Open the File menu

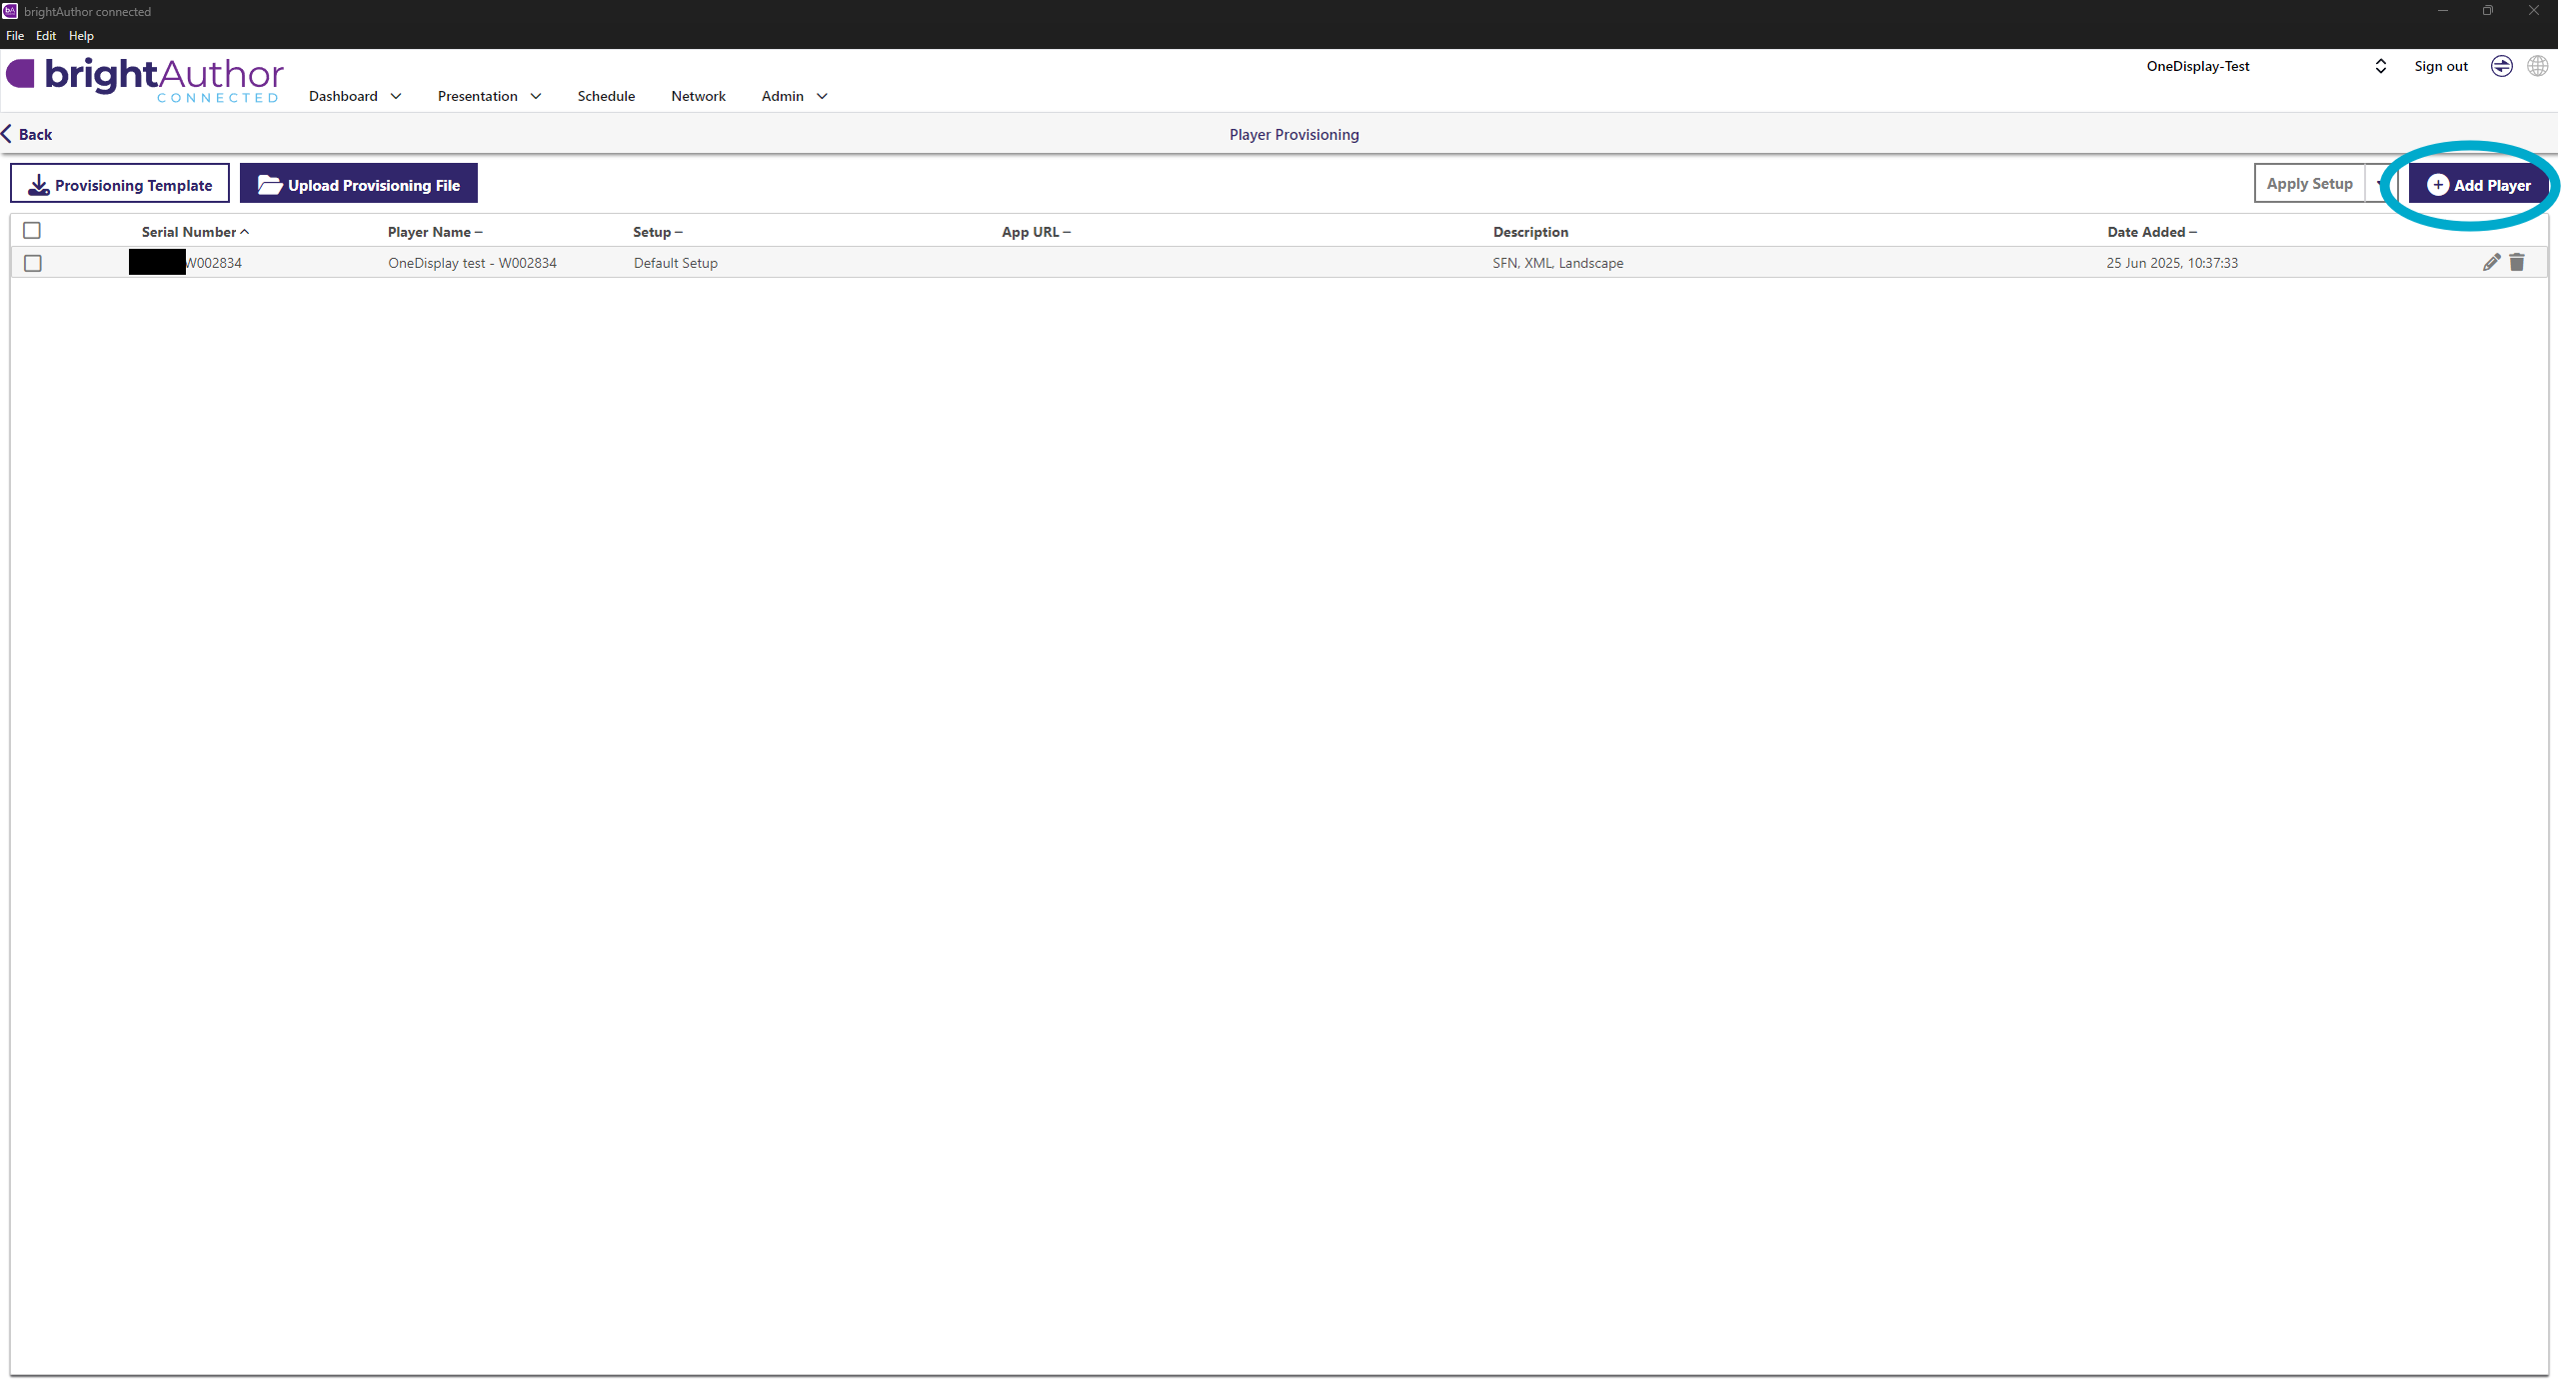pyautogui.click(x=15, y=35)
